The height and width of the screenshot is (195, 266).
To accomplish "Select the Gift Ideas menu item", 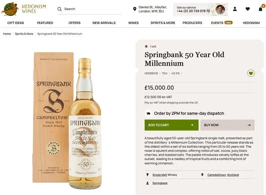I will tap(16, 23).
